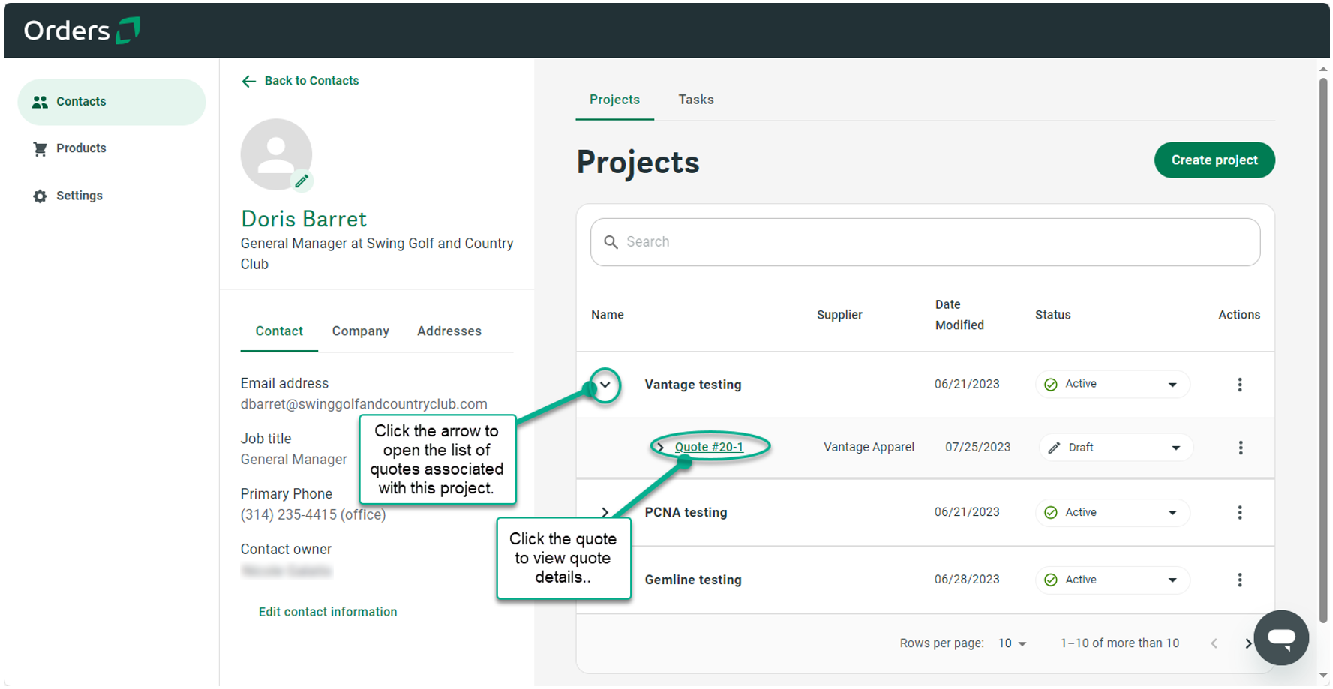Click the Gemline testing project name

click(693, 580)
